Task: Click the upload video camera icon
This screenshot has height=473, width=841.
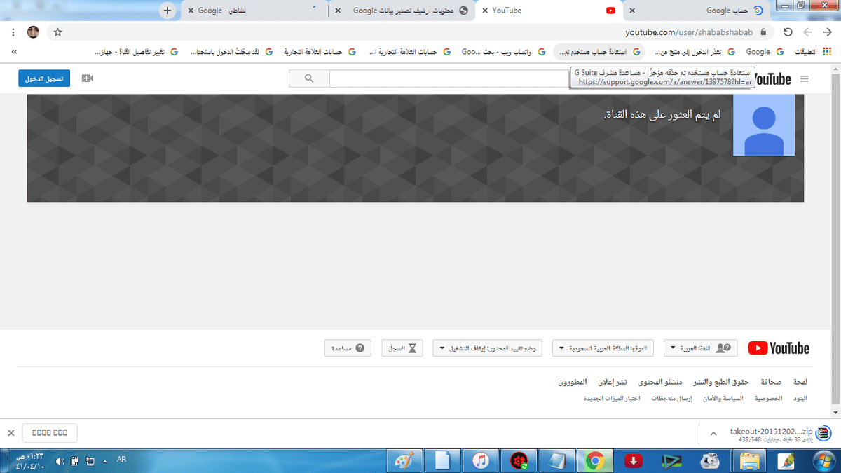Action: (87, 78)
